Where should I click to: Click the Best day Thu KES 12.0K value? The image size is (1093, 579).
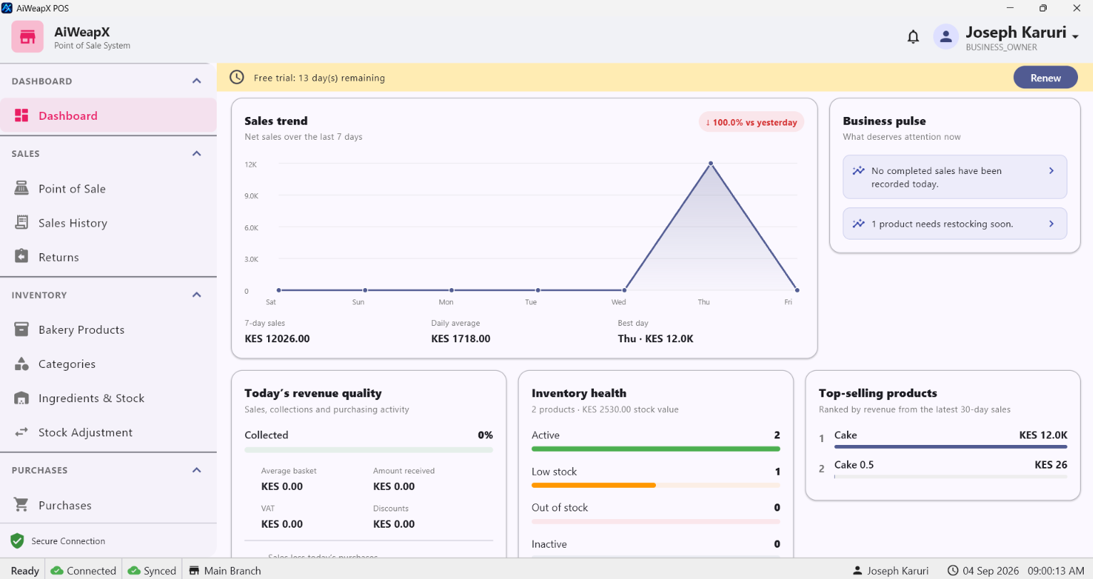coord(655,339)
